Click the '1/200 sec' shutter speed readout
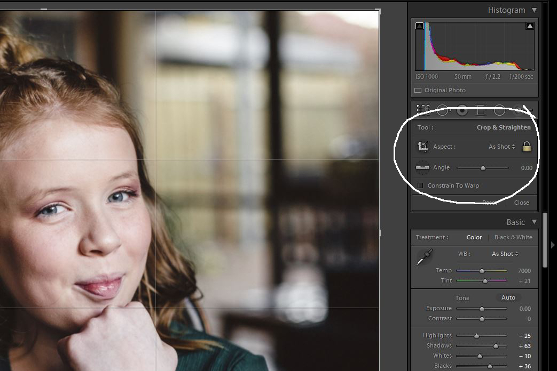Screen dimensions: 557x371 pyautogui.click(x=521, y=77)
